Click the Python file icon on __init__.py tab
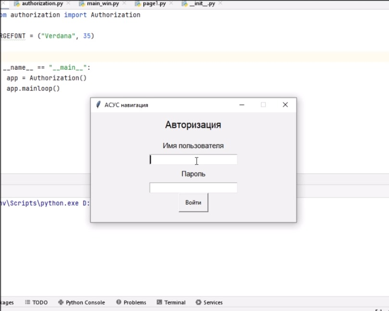Screen dimensions: 389x311 click(185, 3)
